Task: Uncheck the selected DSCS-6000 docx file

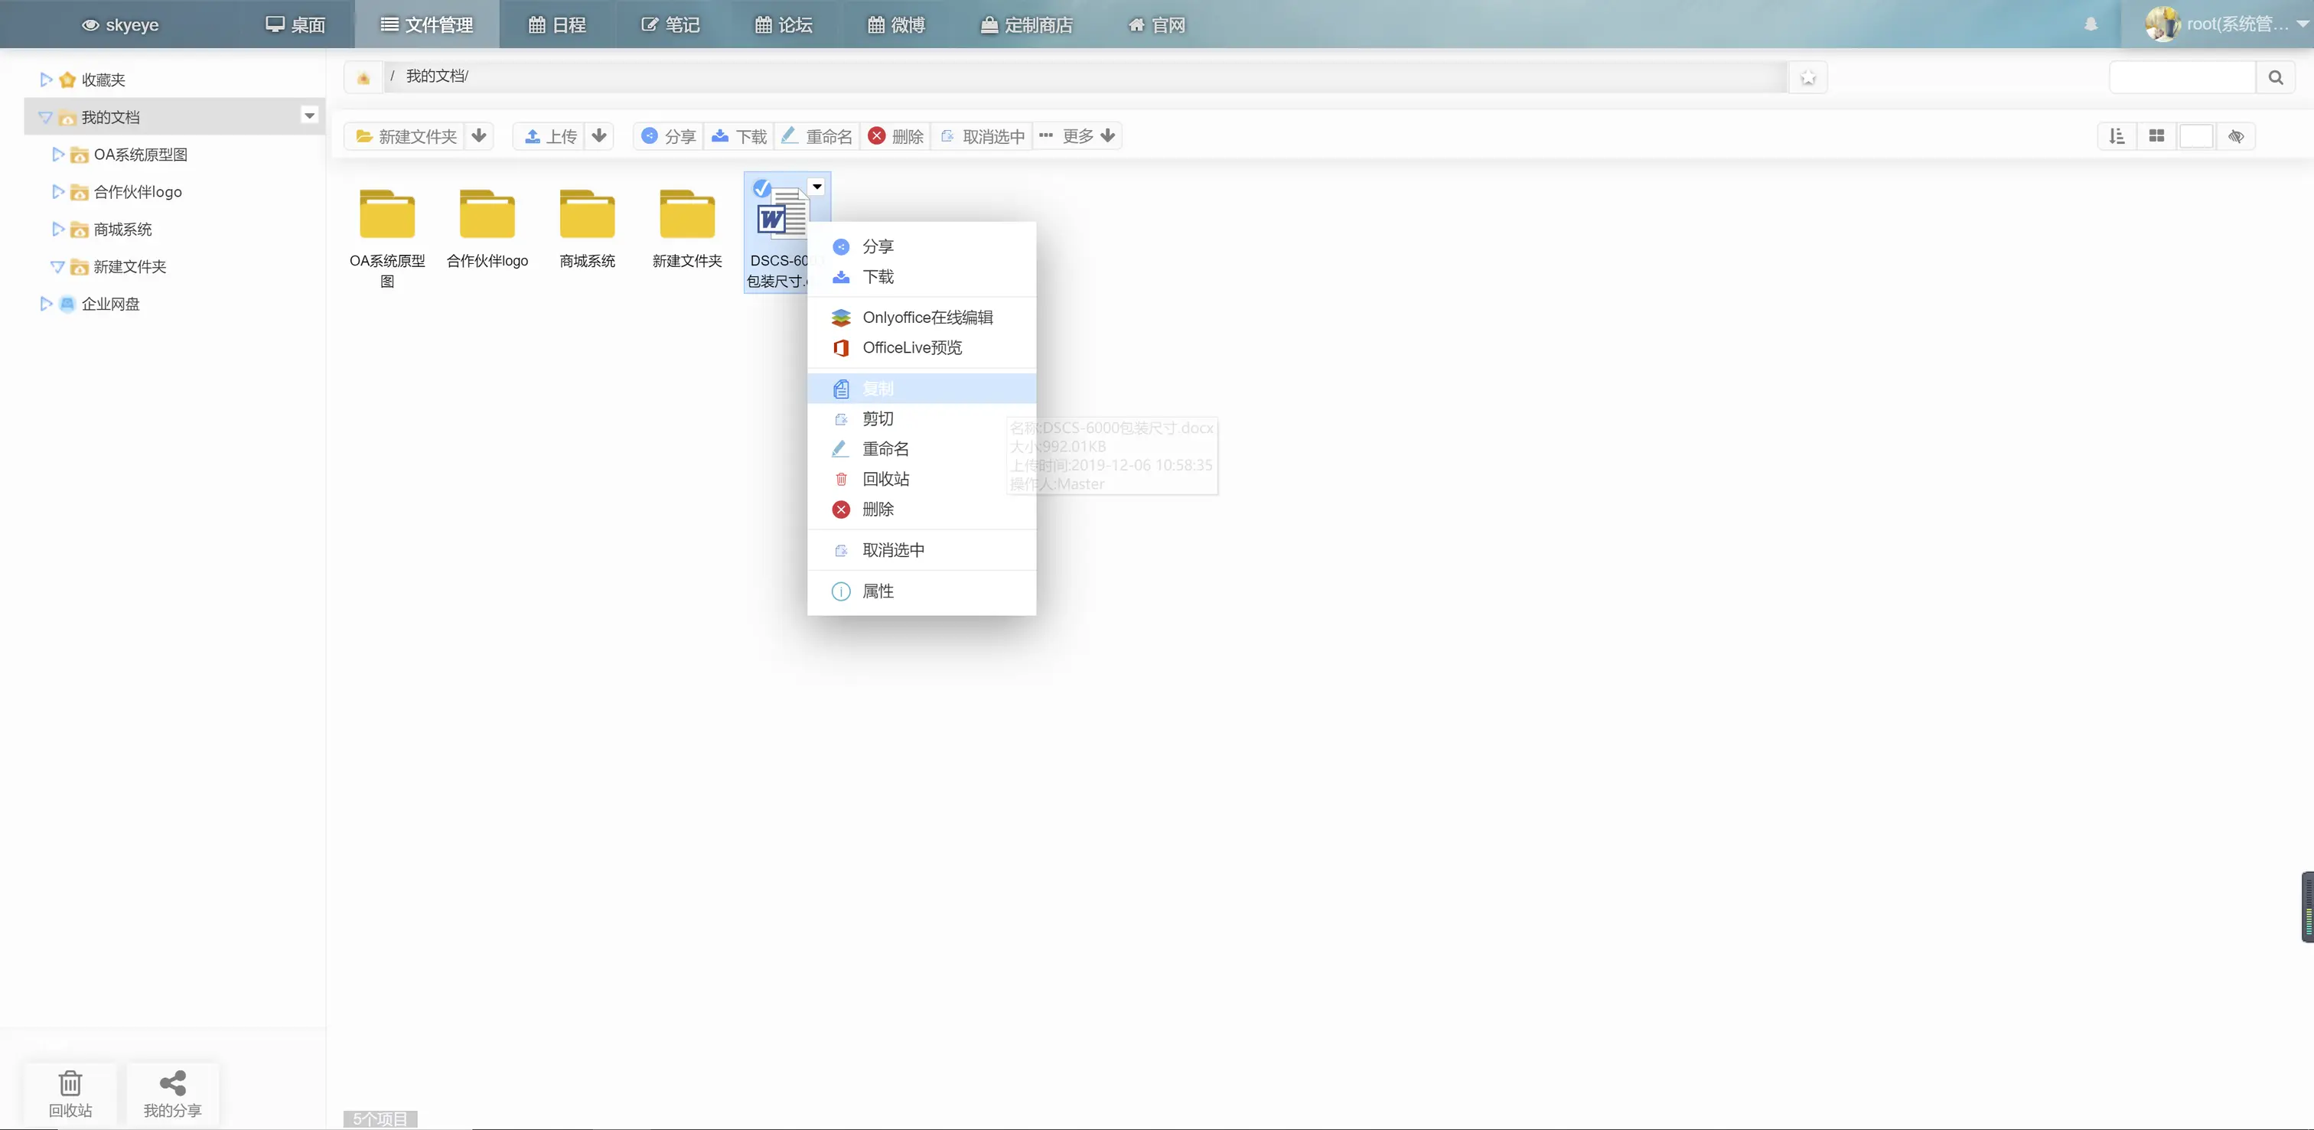Action: pyautogui.click(x=761, y=187)
